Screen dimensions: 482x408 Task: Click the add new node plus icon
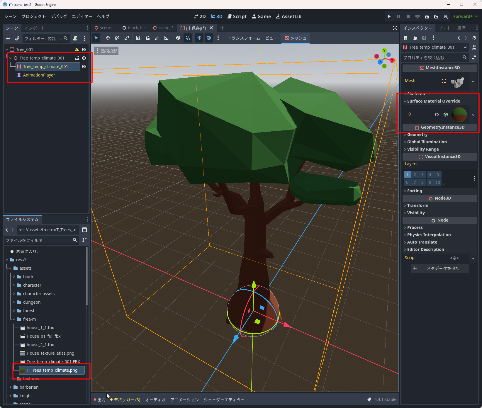click(x=8, y=38)
